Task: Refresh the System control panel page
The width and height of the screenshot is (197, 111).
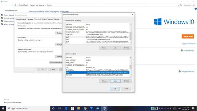Action: 181,5
